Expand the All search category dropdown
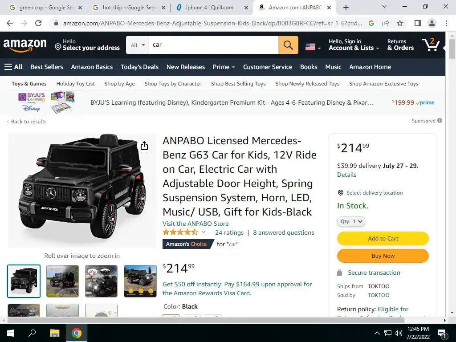The image size is (456, 342). (x=138, y=45)
